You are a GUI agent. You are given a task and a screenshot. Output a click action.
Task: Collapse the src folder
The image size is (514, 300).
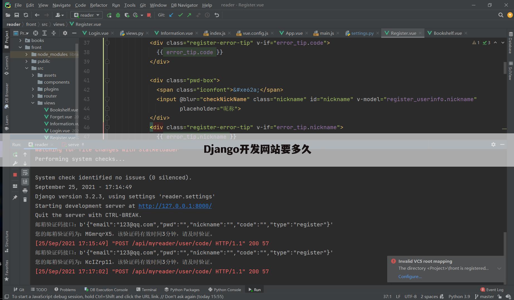click(26, 68)
